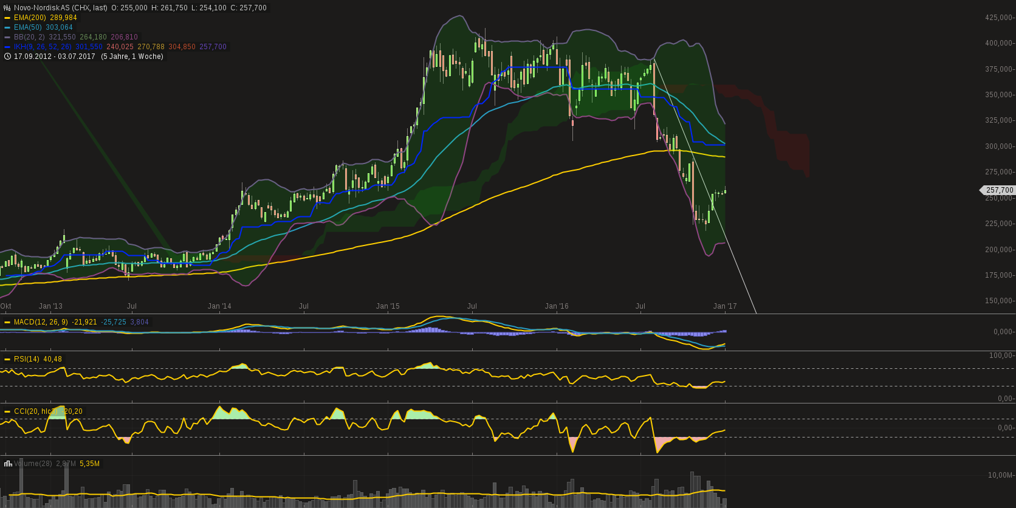The image size is (1016, 508).
Task: Click the IKH value 301,550
Action: pos(89,47)
